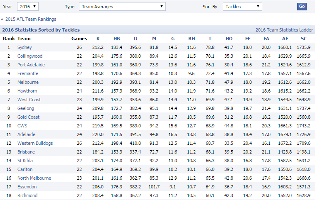Sort by the FF column header

[x=248, y=39]
